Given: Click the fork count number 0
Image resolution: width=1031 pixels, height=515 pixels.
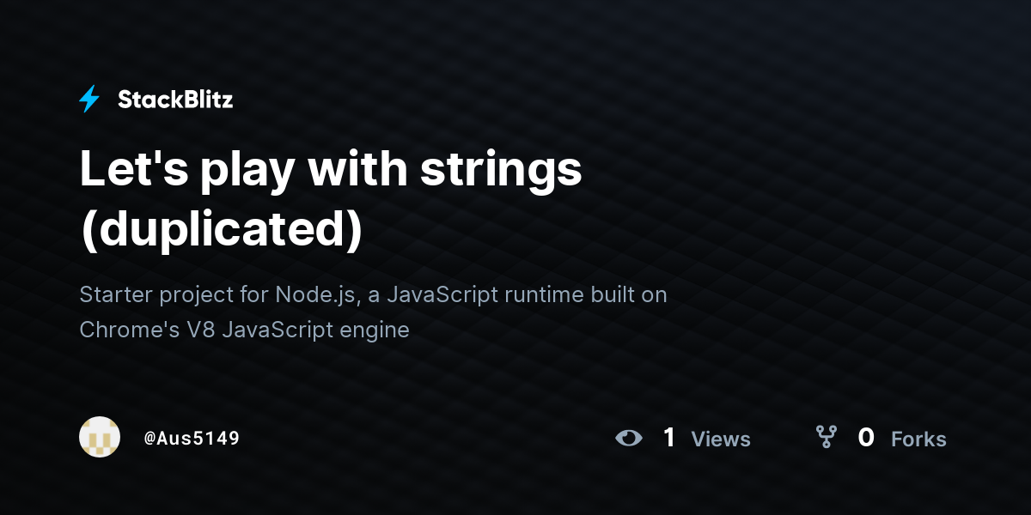Looking at the screenshot, I should click(x=866, y=438).
